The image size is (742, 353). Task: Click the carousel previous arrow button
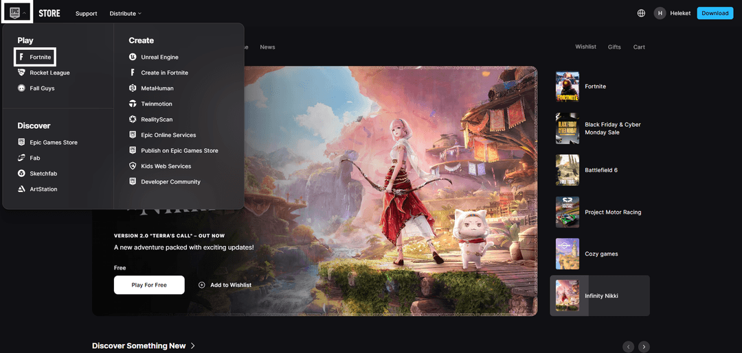(x=629, y=347)
